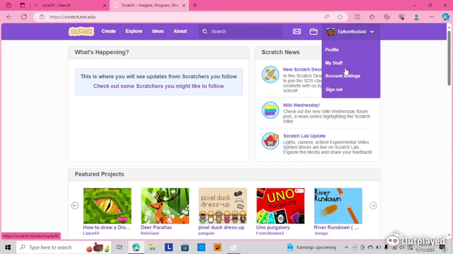Show next featured projects with right arrow
453x254 pixels.
click(x=373, y=206)
